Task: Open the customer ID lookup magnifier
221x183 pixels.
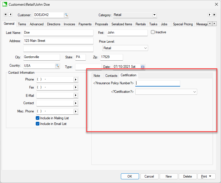Action: [x=66, y=15]
